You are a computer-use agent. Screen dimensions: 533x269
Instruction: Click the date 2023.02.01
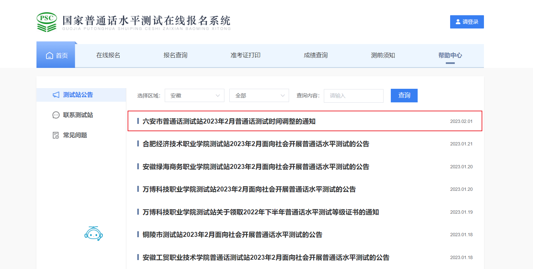click(461, 121)
